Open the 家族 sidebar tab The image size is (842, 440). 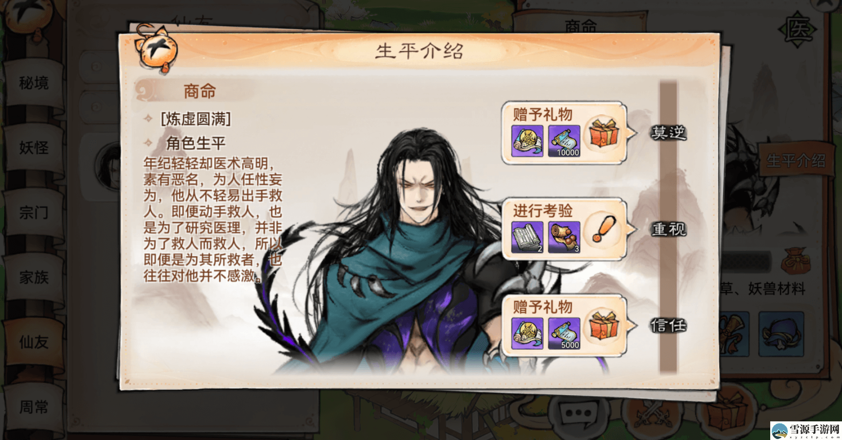tap(34, 277)
